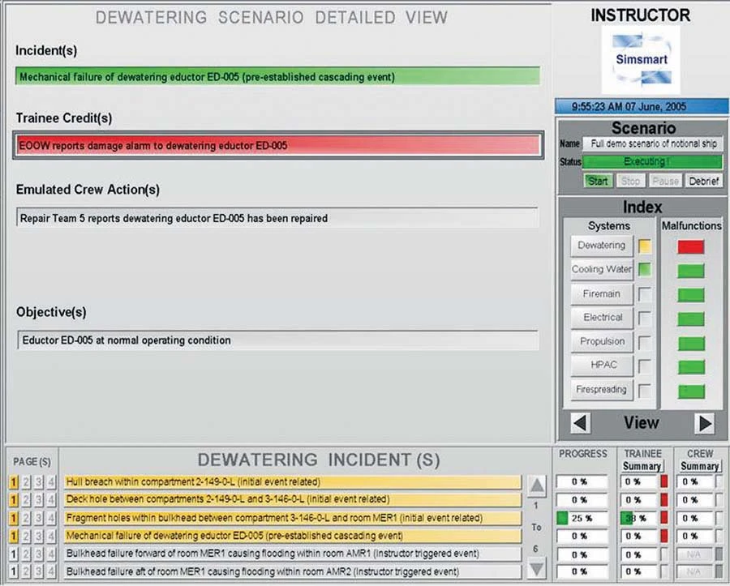
Task: Click the Simsmart logo
Action: [x=640, y=61]
